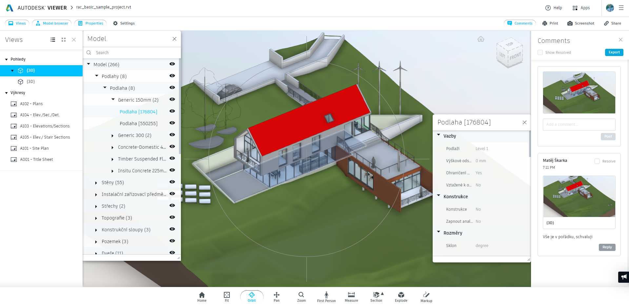
Task: Toggle the Properties tab
Action: [x=91, y=23]
